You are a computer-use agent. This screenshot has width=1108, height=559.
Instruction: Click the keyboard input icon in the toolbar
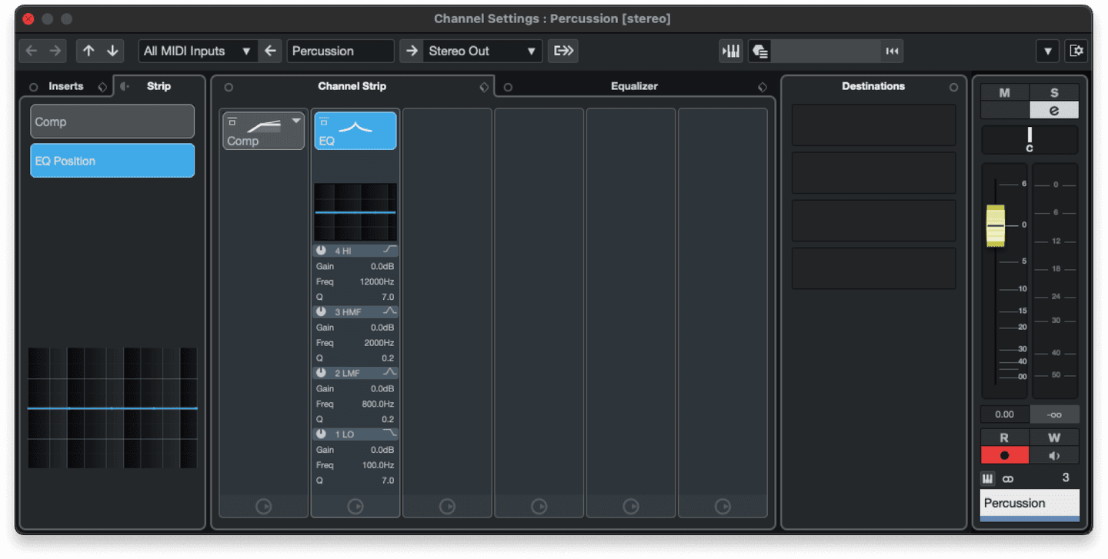pos(730,51)
